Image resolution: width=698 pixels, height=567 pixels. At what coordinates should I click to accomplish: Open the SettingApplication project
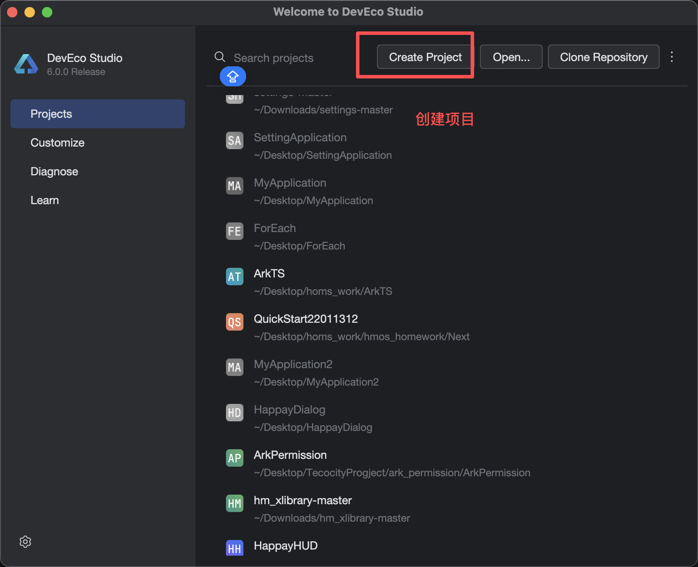(x=300, y=137)
